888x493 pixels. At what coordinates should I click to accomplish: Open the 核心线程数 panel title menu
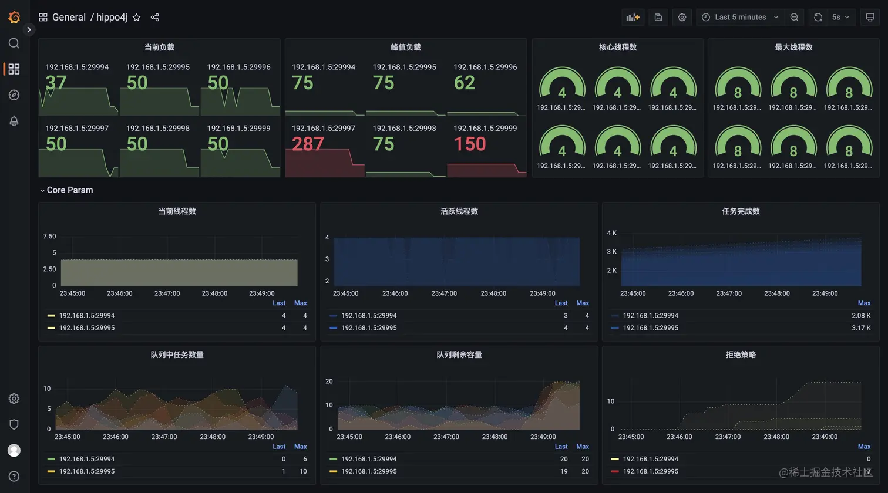point(618,47)
